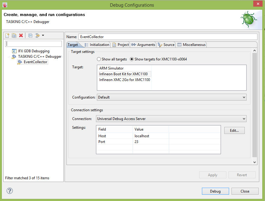The width and height of the screenshot is (265, 201).
Task: Select Show all targets
Action: coord(99,59)
